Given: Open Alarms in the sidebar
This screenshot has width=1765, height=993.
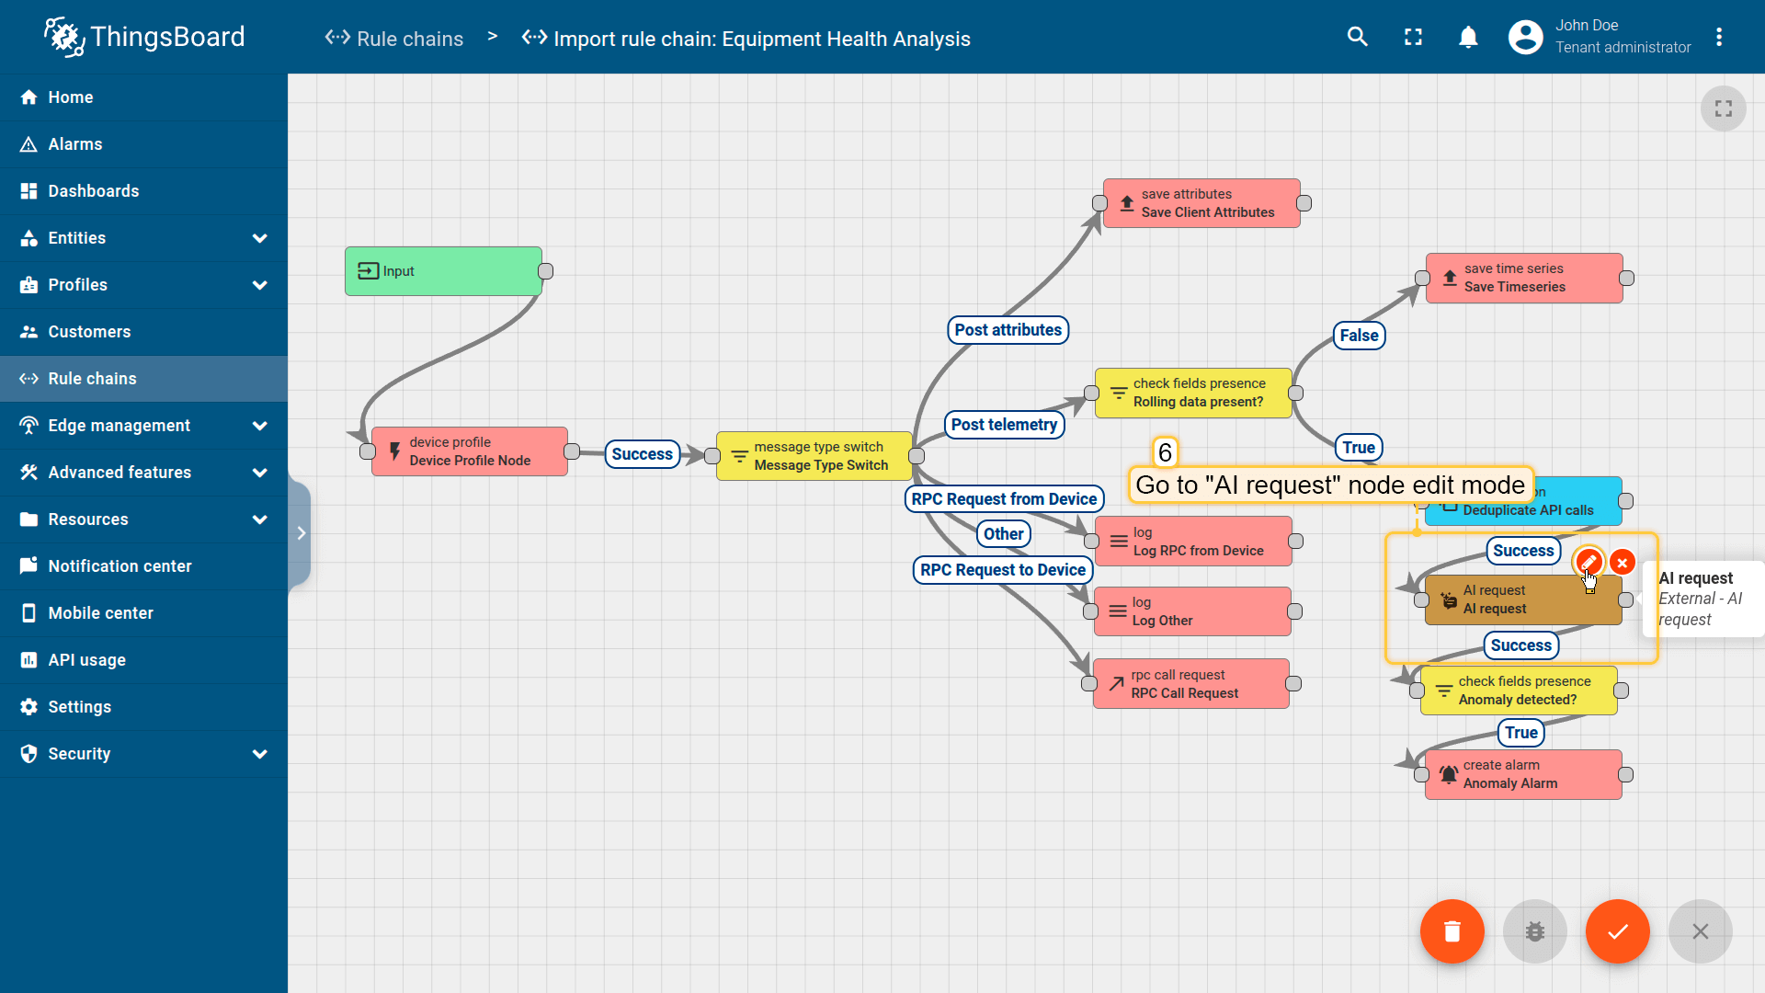Looking at the screenshot, I should (x=143, y=144).
